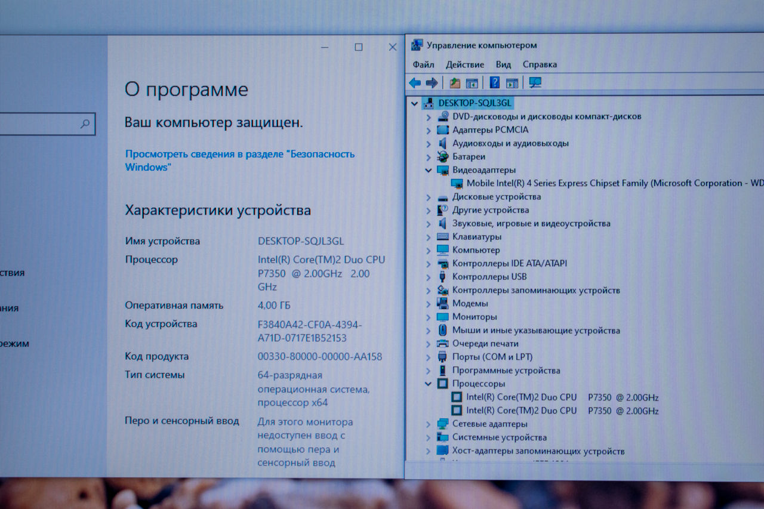Expand the DVD-дисководы и дисководы компакт-дисков node
The height and width of the screenshot is (509, 764).
(x=429, y=116)
